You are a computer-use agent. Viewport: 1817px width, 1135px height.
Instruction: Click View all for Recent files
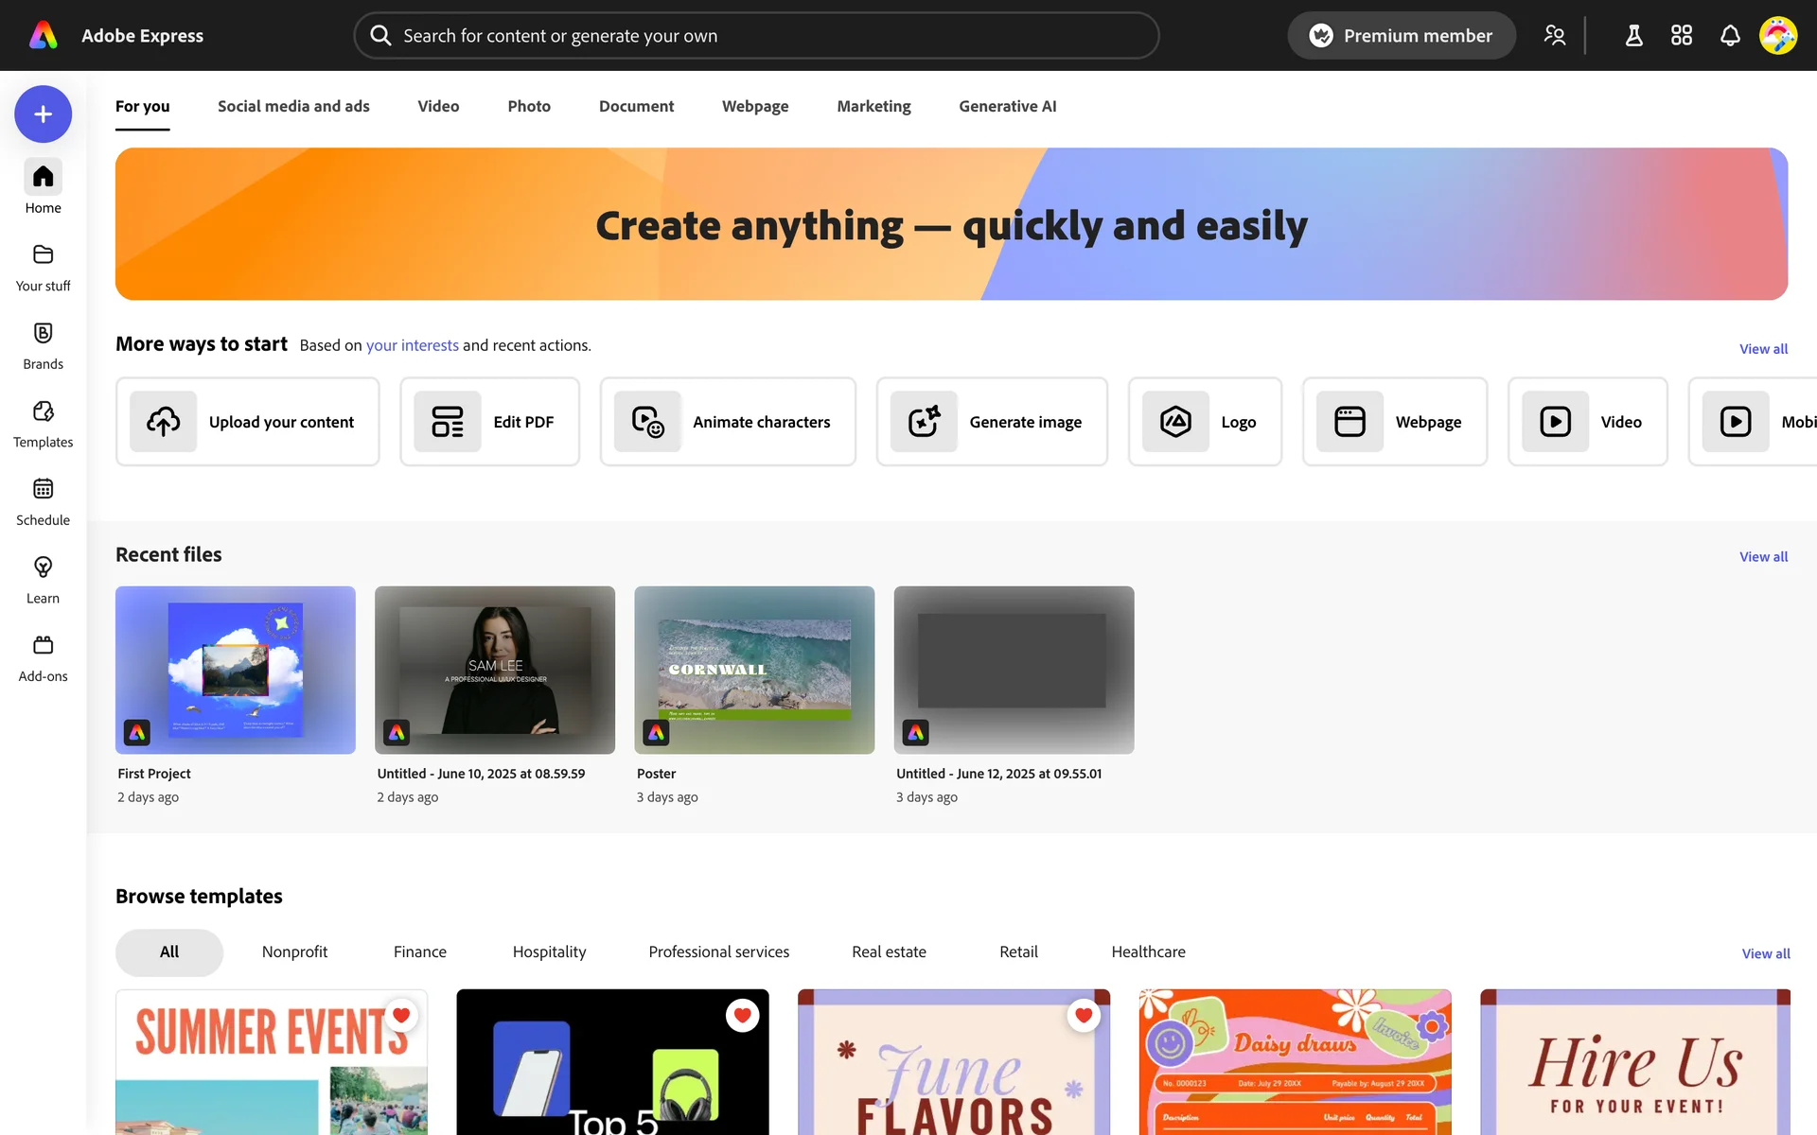[x=1763, y=557]
